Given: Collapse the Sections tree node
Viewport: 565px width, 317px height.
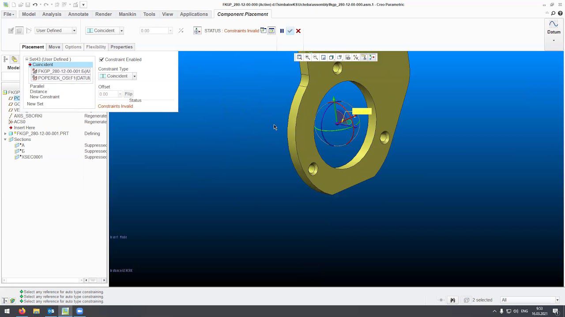Looking at the screenshot, I should coord(5,140).
